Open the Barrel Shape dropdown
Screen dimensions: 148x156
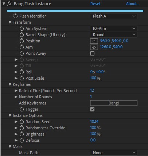point(114,35)
